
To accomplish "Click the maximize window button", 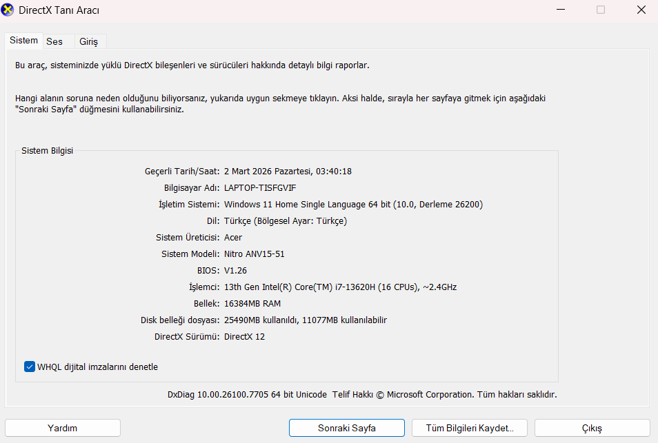I will coord(600,10).
